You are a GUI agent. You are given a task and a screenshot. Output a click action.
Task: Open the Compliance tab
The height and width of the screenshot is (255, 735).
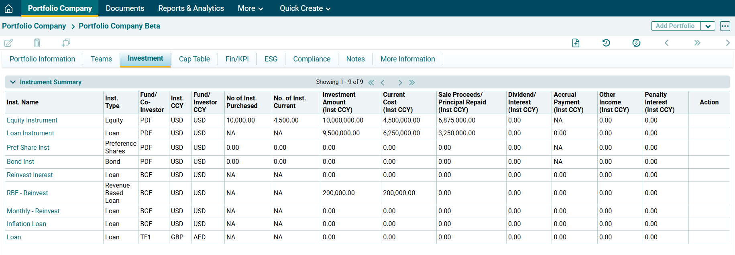point(312,59)
